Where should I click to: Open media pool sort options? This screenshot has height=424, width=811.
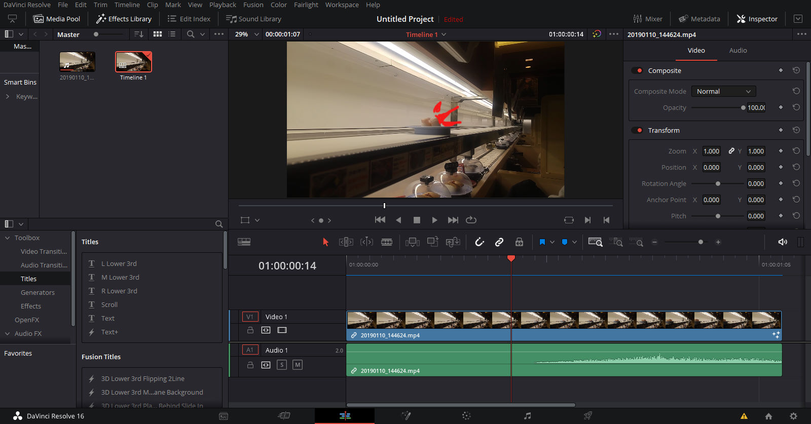tap(138, 34)
